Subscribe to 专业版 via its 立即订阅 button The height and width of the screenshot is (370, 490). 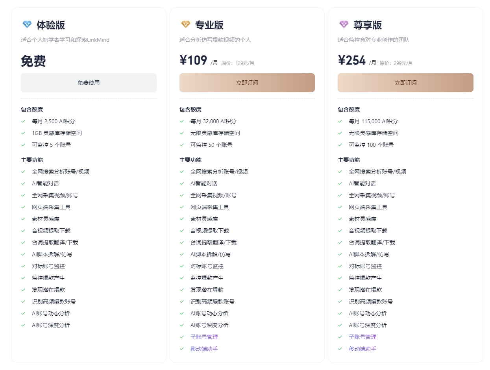click(247, 83)
